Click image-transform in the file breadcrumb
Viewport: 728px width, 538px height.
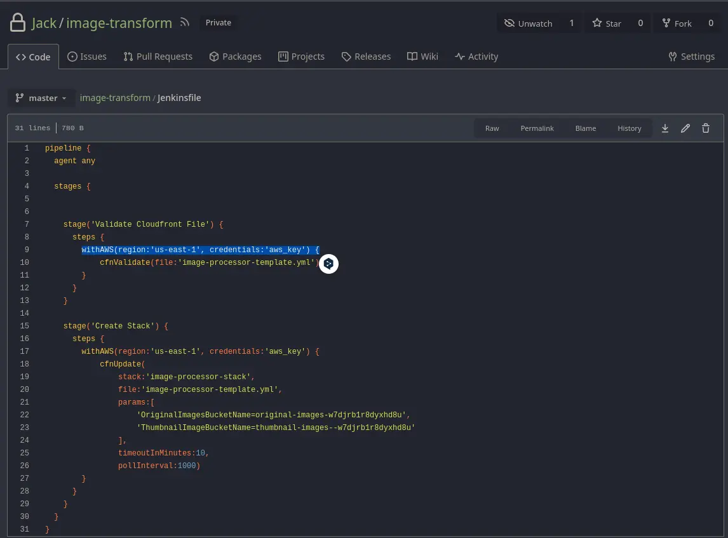pyautogui.click(x=115, y=98)
